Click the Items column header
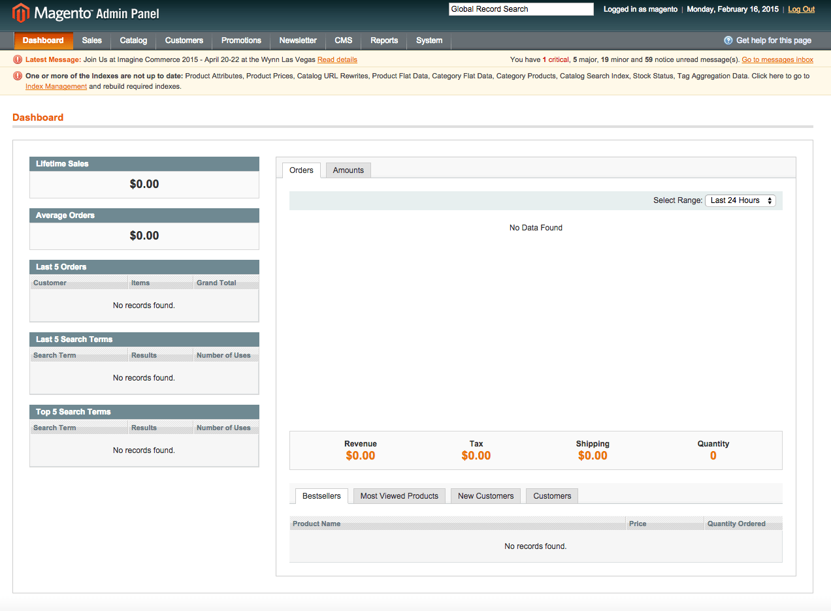The width and height of the screenshot is (831, 611). coord(161,283)
